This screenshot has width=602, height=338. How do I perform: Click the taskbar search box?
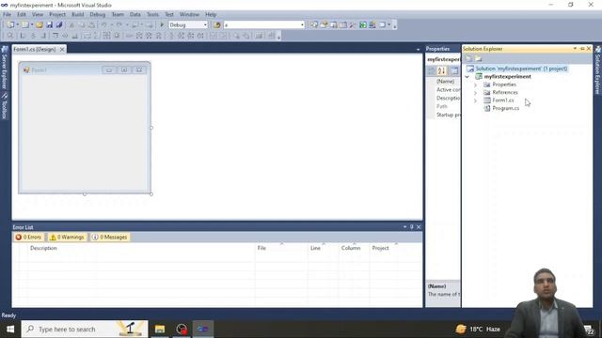coord(85,330)
